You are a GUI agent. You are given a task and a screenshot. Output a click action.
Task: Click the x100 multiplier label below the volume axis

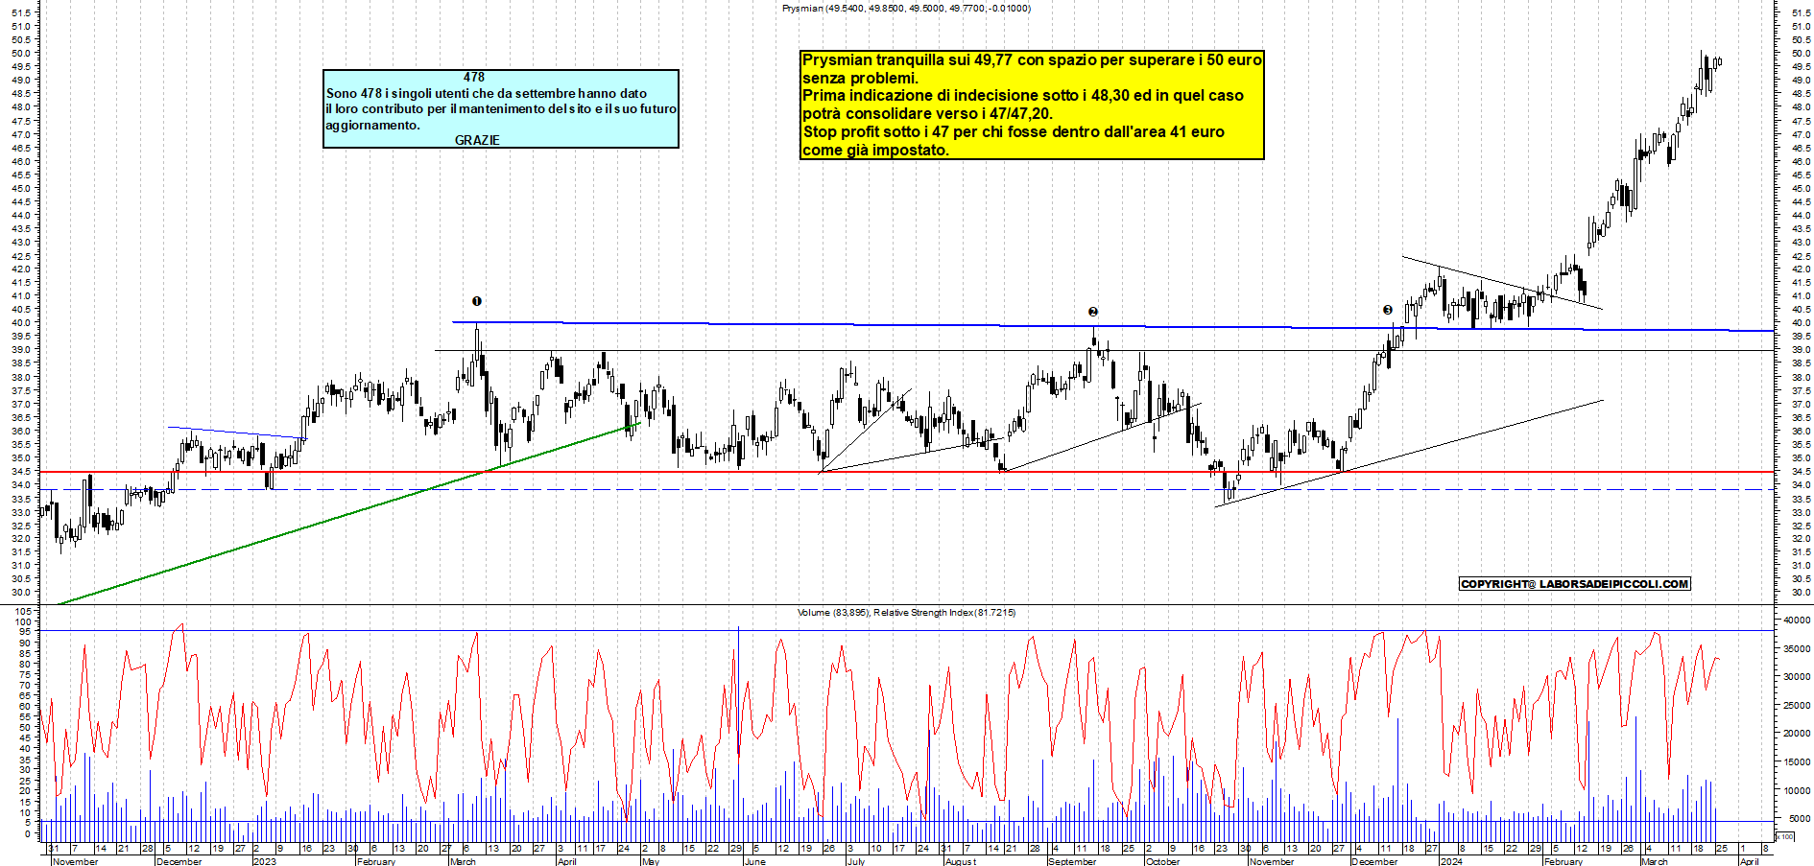click(x=1785, y=836)
